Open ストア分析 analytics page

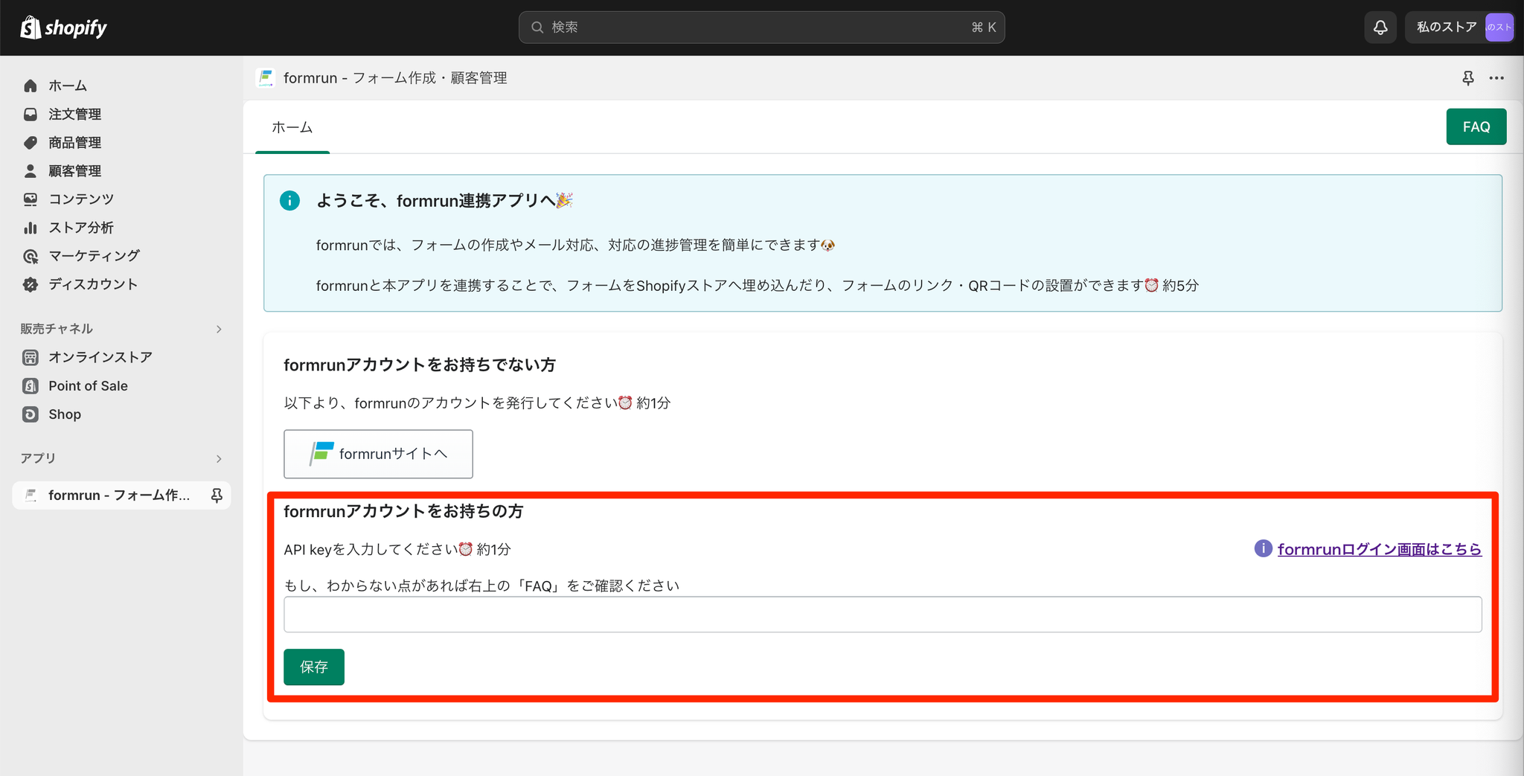80,228
